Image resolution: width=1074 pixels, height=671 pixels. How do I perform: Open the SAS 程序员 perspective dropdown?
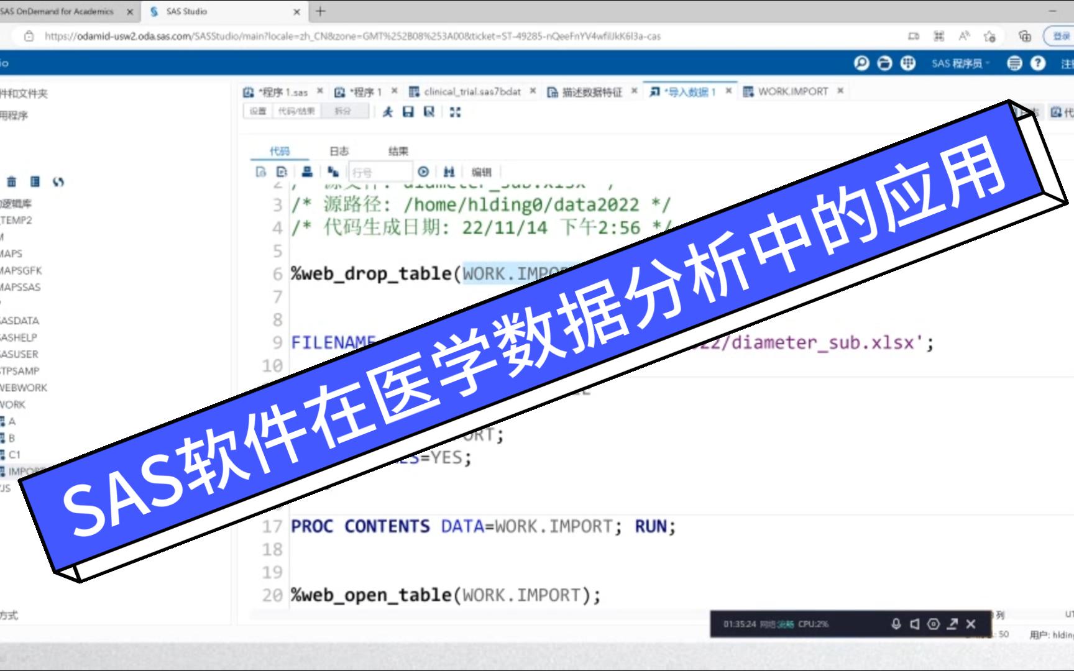click(x=960, y=63)
